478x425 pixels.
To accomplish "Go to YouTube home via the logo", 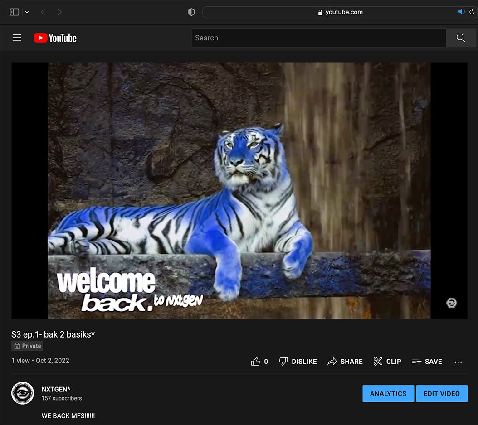I will click(55, 38).
